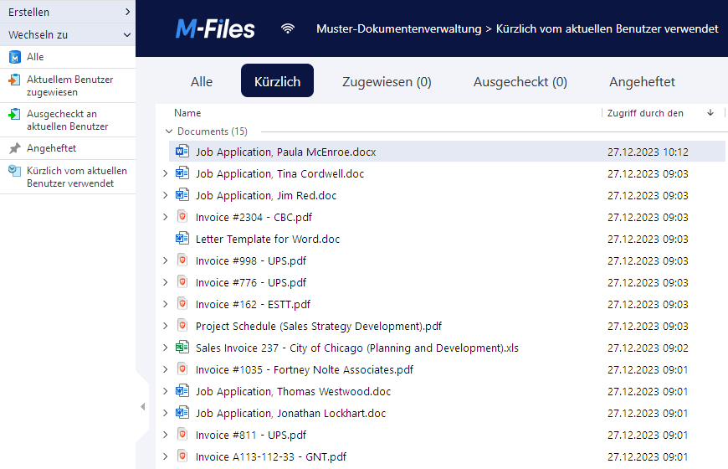Click the Aktuellem Benutzer zugewiesen icon
The image size is (728, 469).
coord(15,80)
